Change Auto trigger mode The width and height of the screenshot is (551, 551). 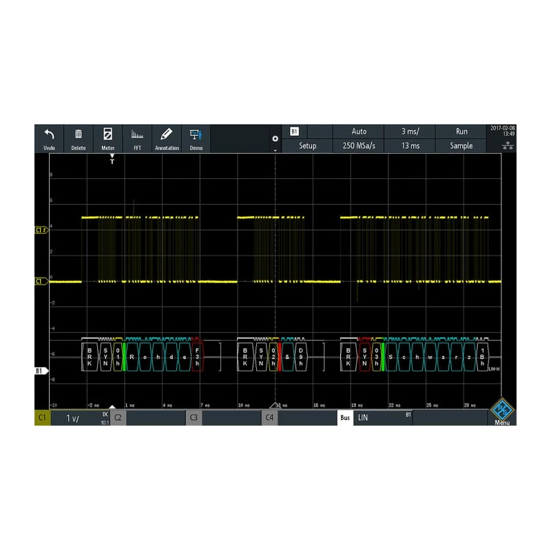pyautogui.click(x=359, y=132)
